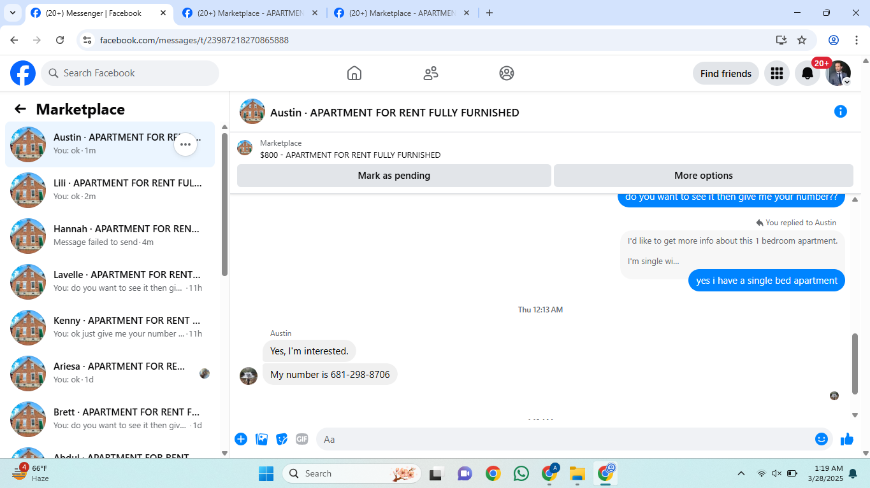Bookmark this page with the star icon
The height and width of the screenshot is (488, 870).
(802, 40)
